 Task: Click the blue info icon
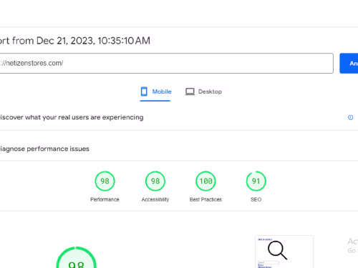350,117
